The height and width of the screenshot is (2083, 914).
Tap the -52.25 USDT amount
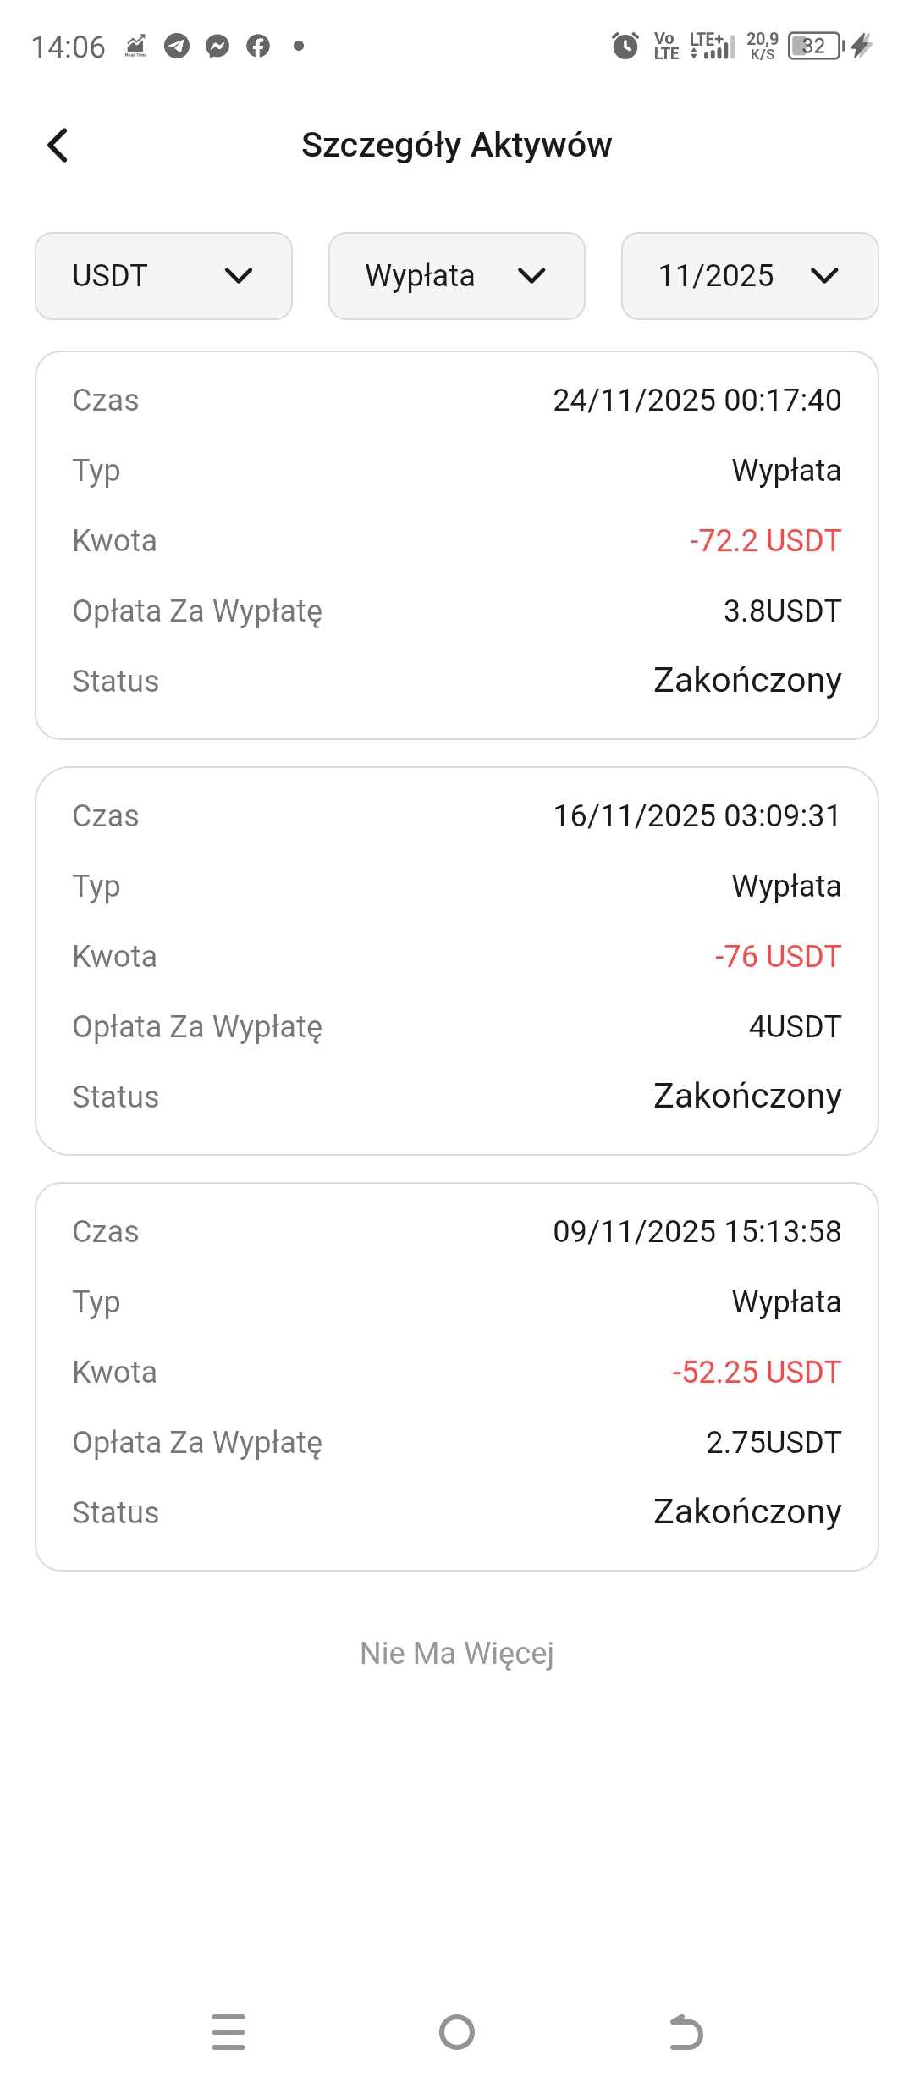(x=757, y=1373)
